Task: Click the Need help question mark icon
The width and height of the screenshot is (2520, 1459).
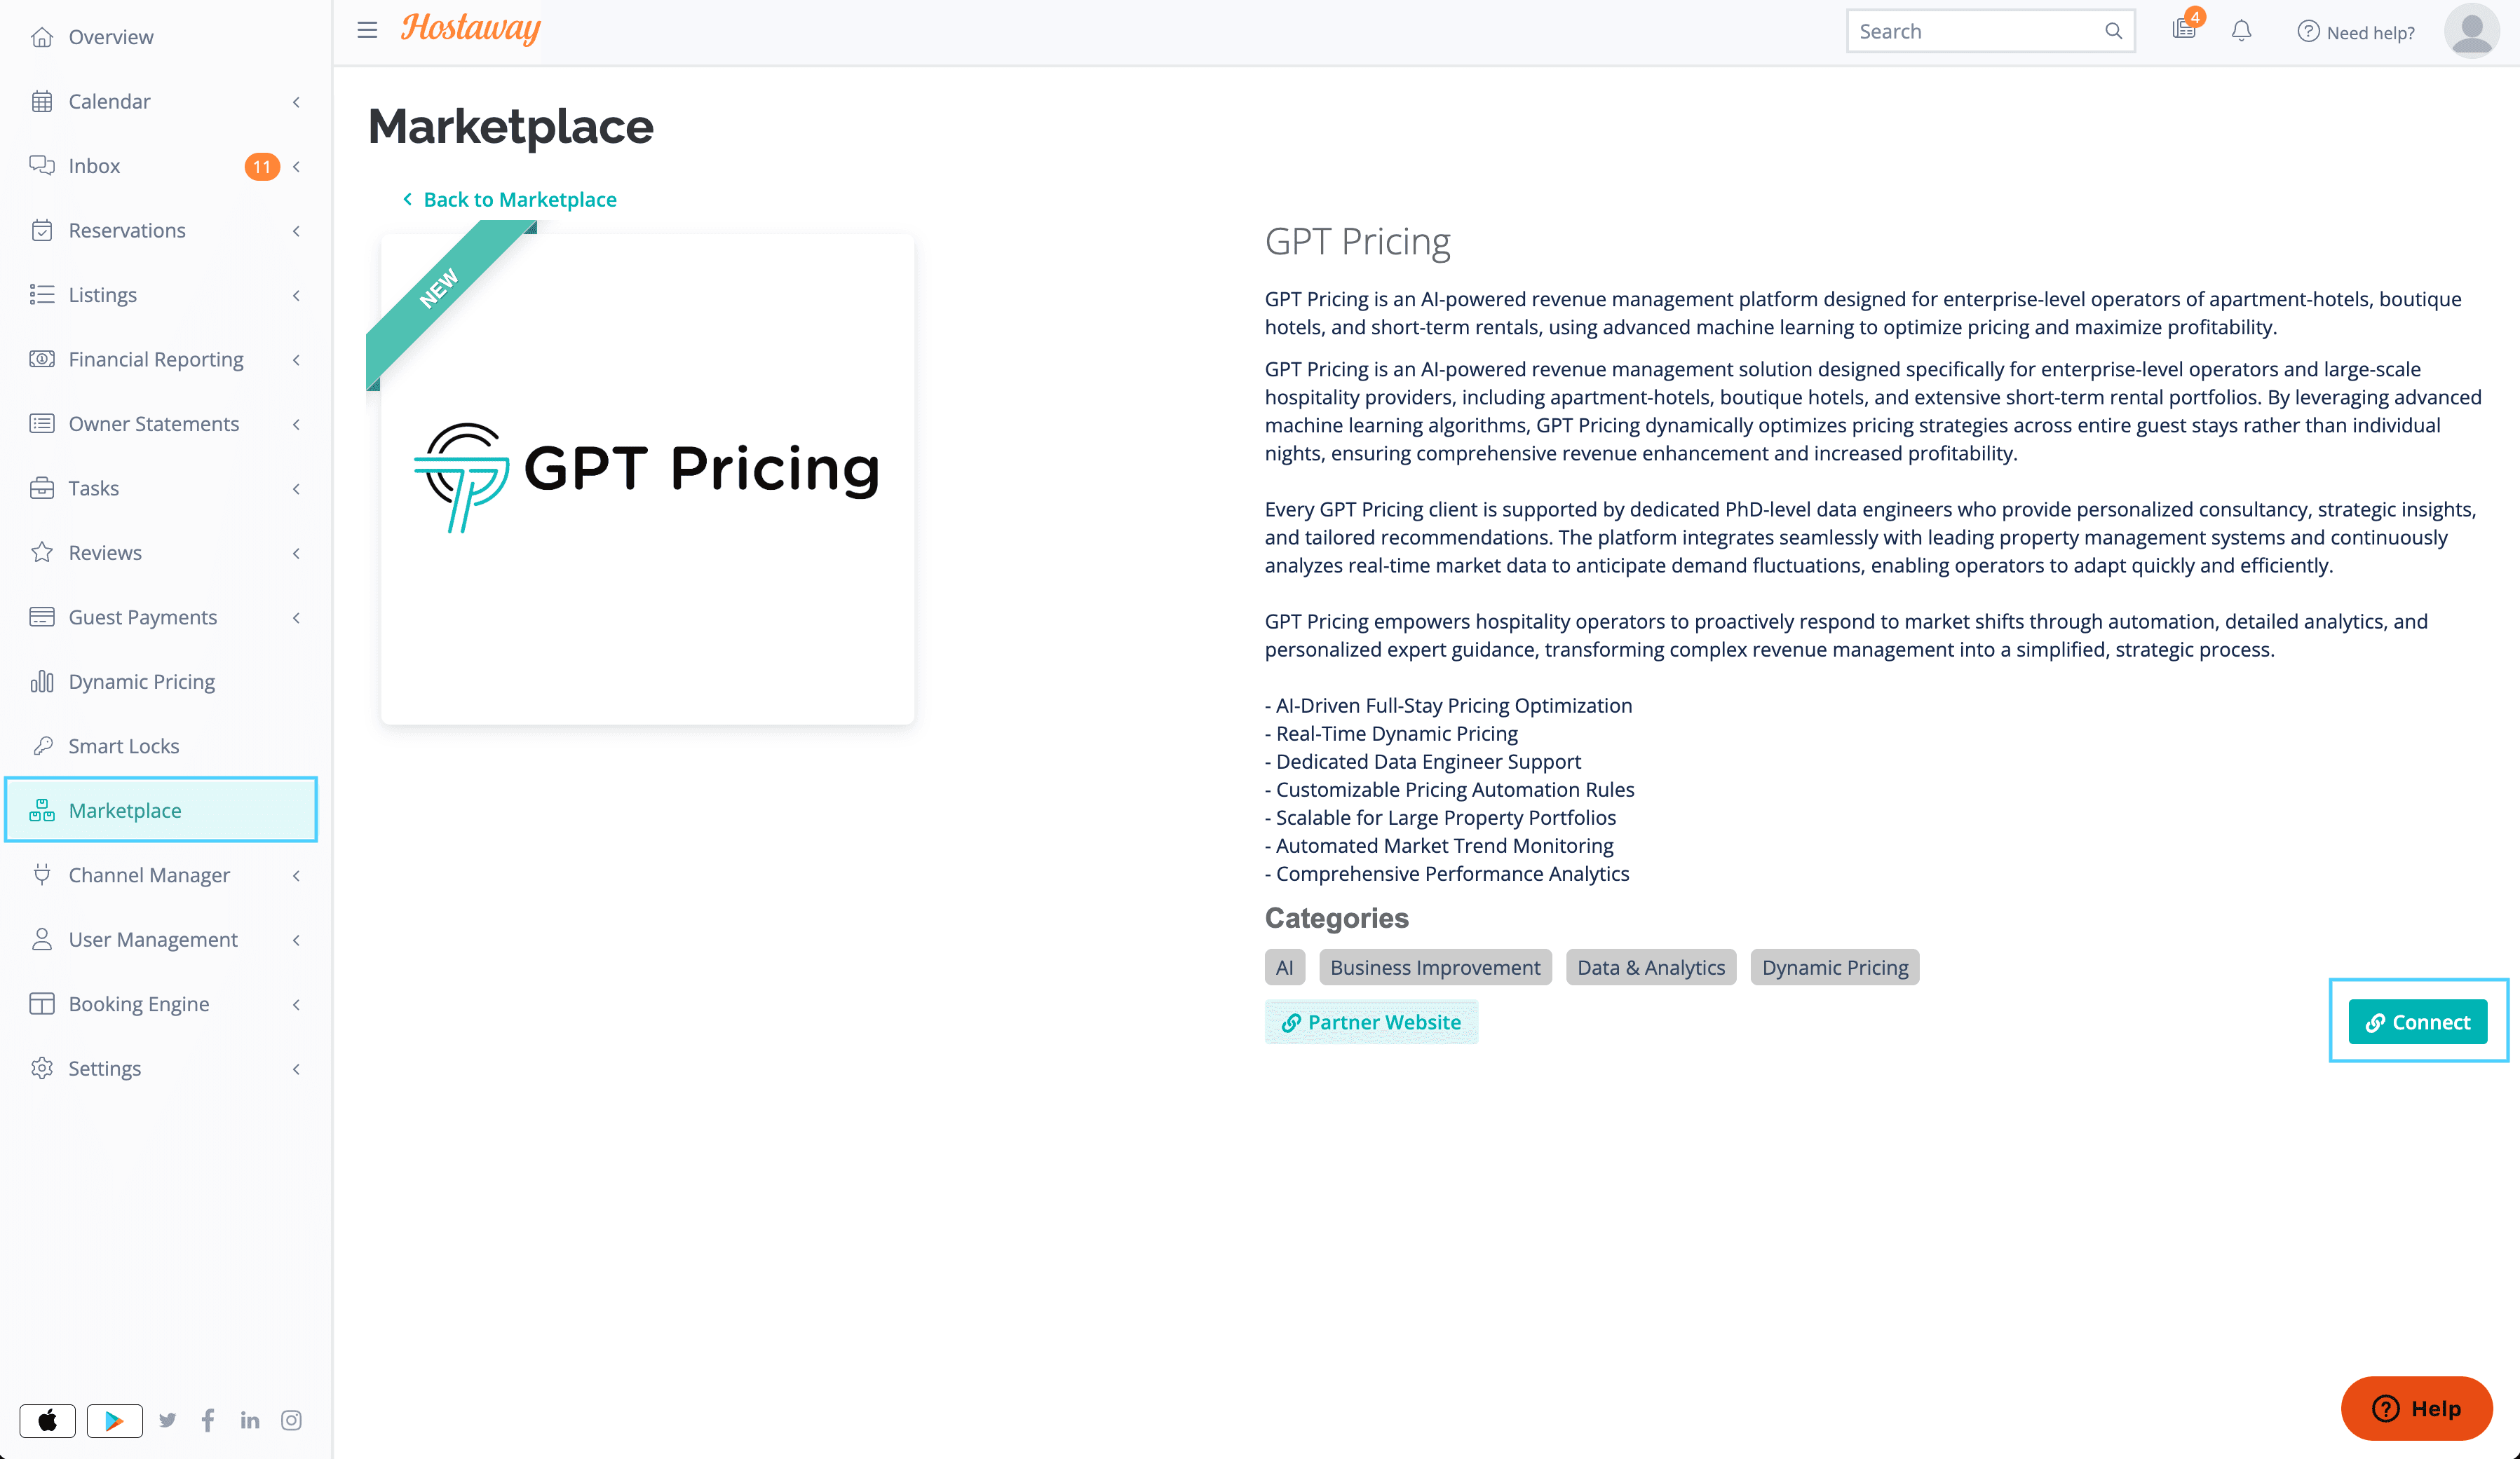Action: tap(2307, 32)
